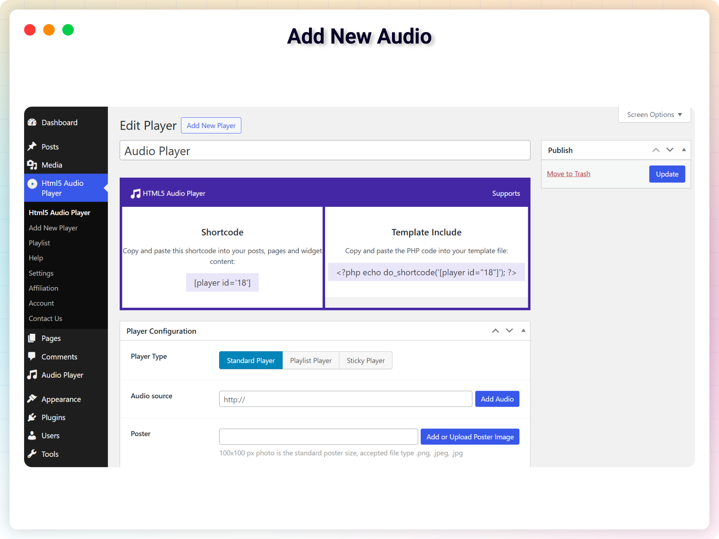
Task: Select the PHP do_shortcode template code
Action: (426, 272)
